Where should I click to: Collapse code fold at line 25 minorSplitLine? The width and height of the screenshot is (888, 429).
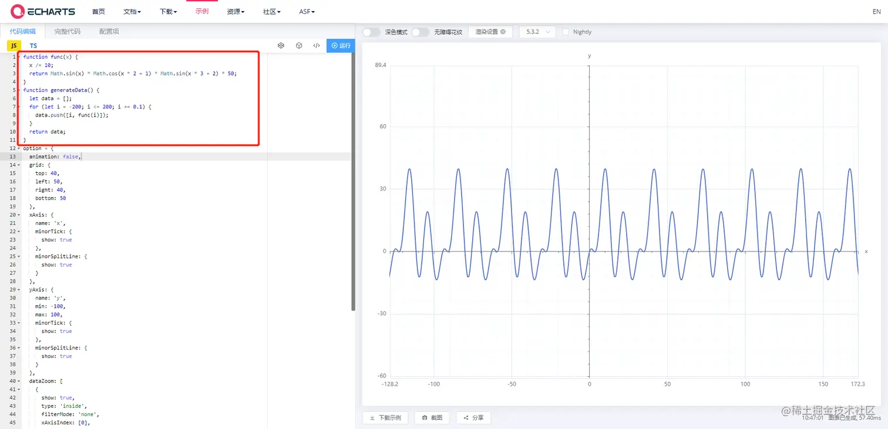(19, 257)
